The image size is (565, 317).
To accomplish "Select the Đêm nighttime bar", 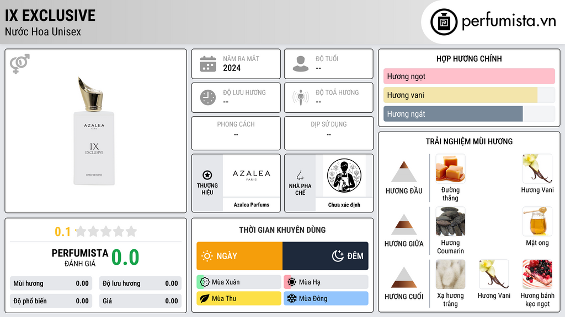I will pyautogui.click(x=326, y=256).
